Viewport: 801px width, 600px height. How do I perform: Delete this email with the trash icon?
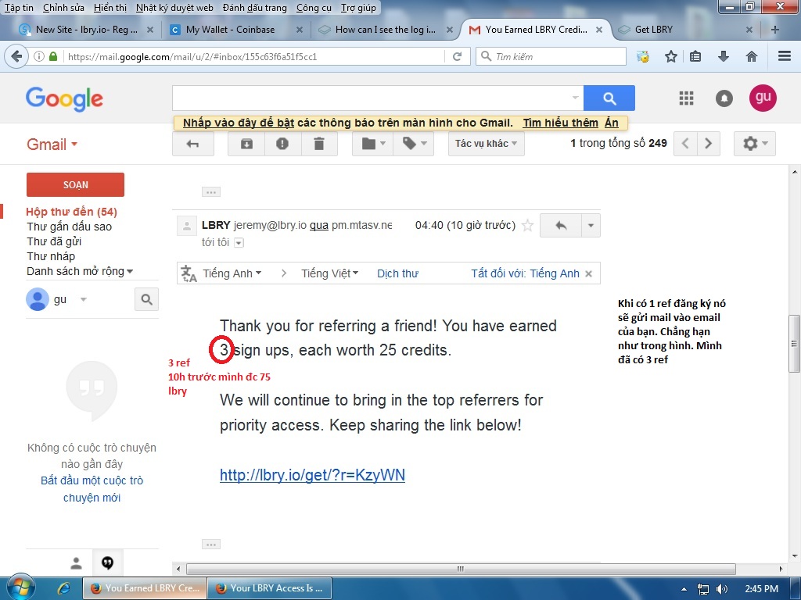pyautogui.click(x=319, y=144)
